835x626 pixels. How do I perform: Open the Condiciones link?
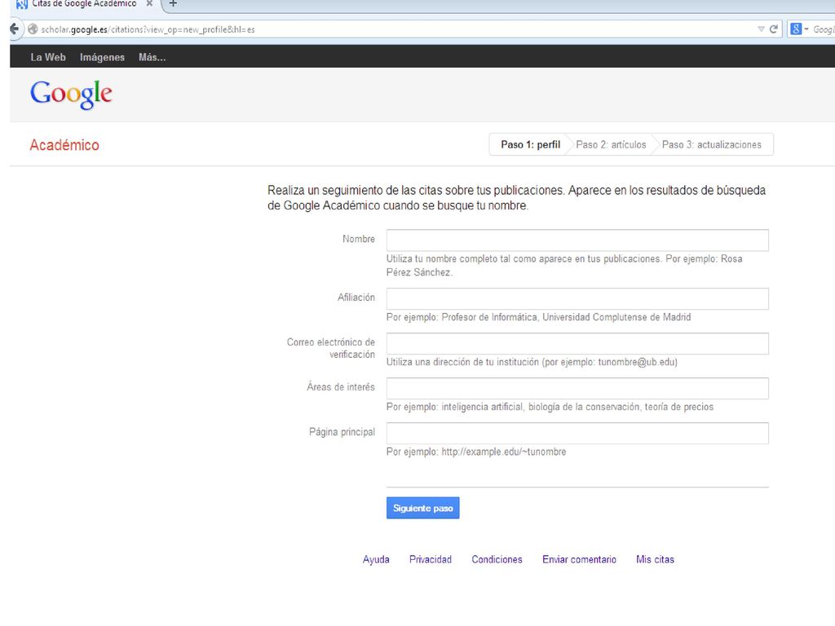(x=497, y=559)
